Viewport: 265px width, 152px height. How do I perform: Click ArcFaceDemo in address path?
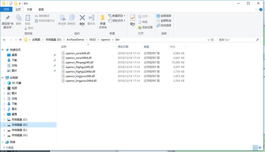pyautogui.click(x=75, y=40)
